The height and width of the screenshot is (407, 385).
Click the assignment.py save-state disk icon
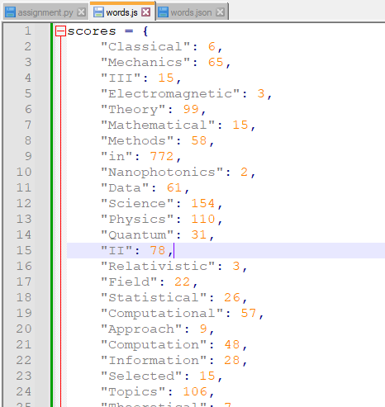11,12
